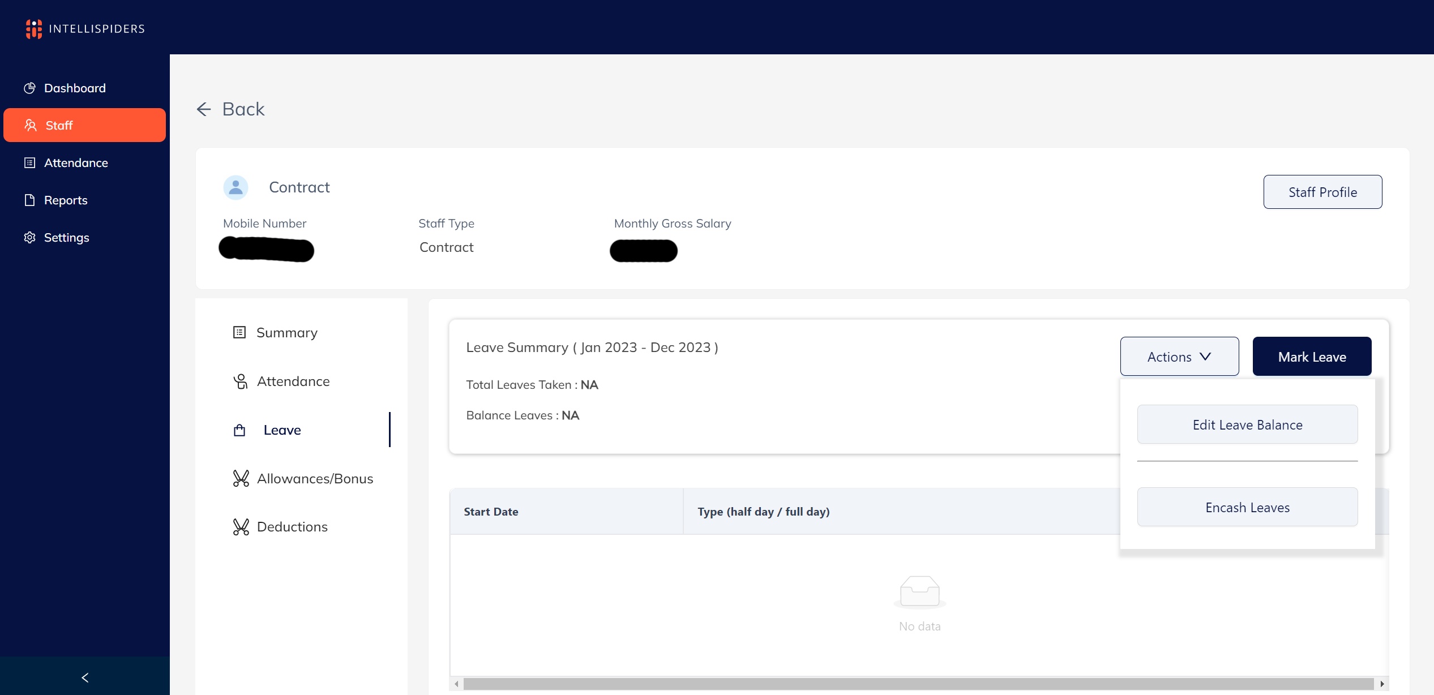Image resolution: width=1434 pixels, height=695 pixels.
Task: Click the Allowances/Bonus scissors icon
Action: 241,478
